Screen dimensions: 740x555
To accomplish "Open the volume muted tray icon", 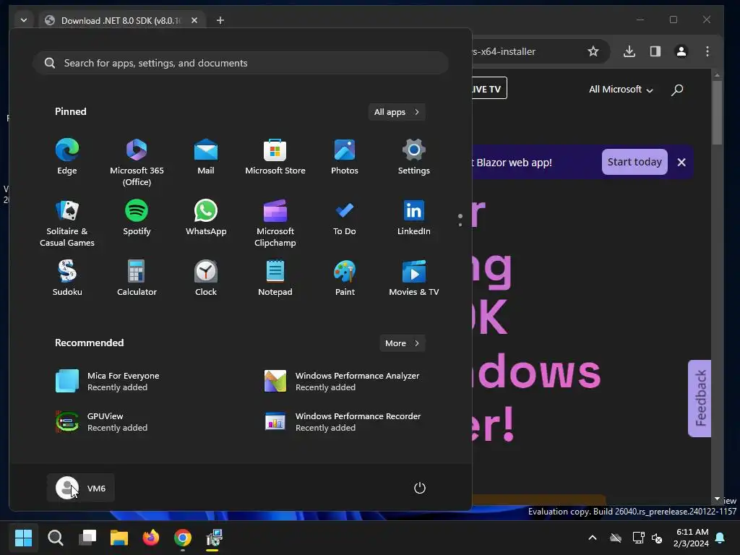I will click(x=656, y=538).
